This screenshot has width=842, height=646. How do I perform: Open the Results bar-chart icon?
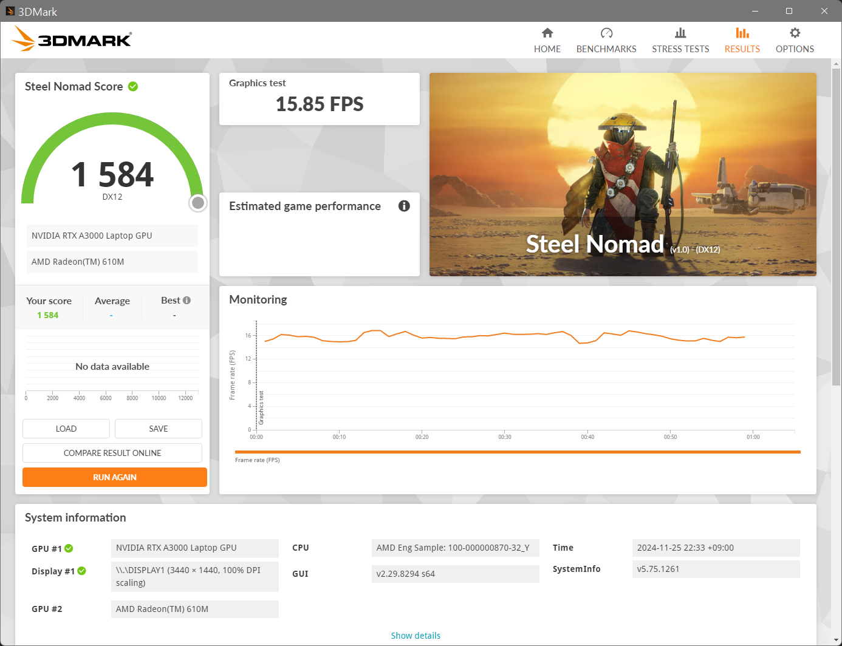742,33
